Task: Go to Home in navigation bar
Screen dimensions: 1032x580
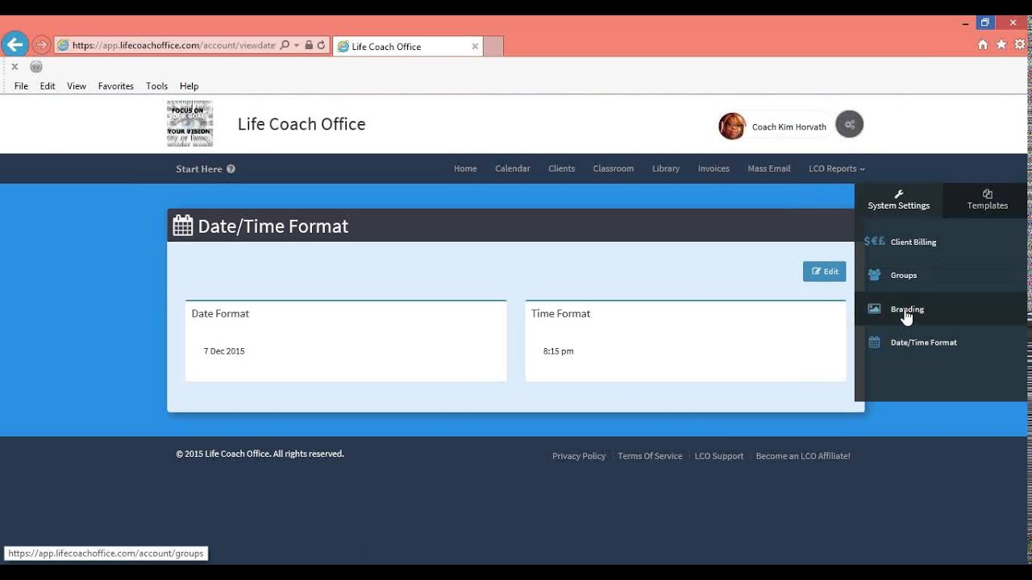Action: (465, 168)
